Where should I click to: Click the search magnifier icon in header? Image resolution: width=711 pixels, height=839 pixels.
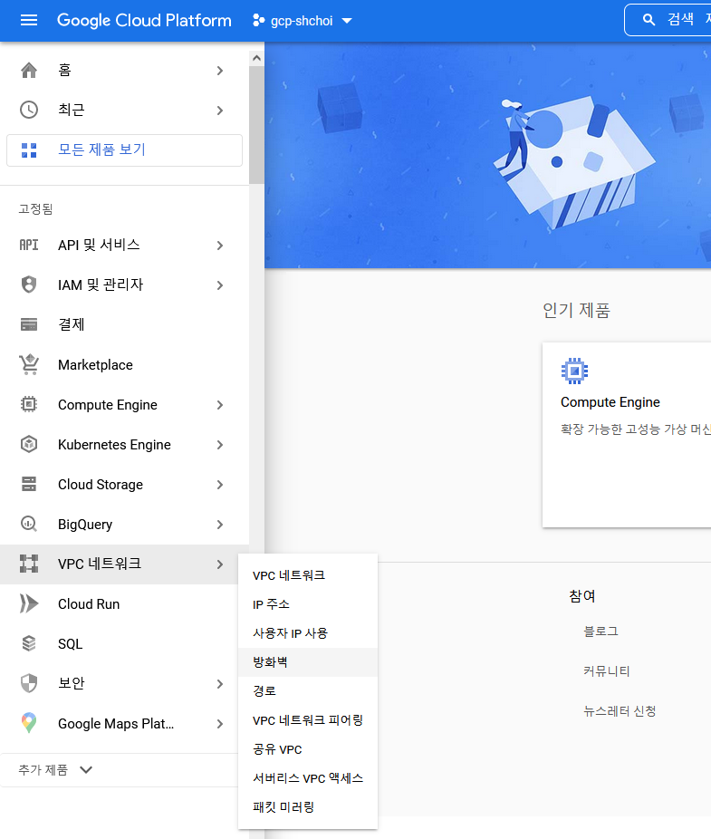pyautogui.click(x=649, y=20)
